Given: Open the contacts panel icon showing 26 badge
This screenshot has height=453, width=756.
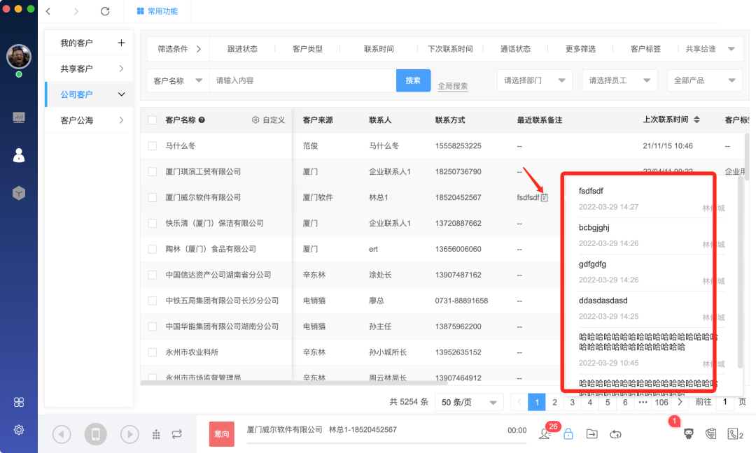Looking at the screenshot, I should pyautogui.click(x=544, y=434).
